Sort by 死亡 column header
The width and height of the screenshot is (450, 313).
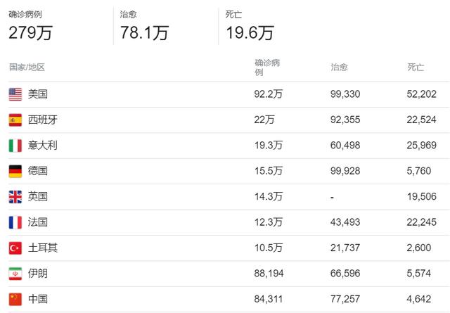416,68
